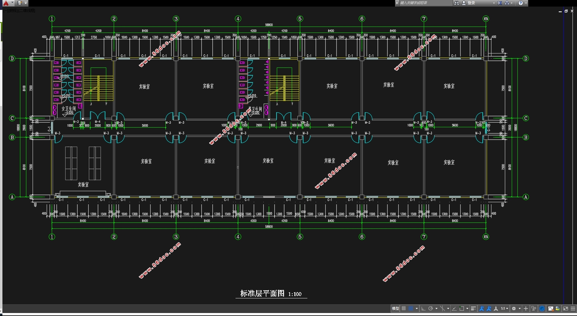Open the 1:1 annotation scale dropdown
This screenshot has height=316, width=577.
point(505,309)
